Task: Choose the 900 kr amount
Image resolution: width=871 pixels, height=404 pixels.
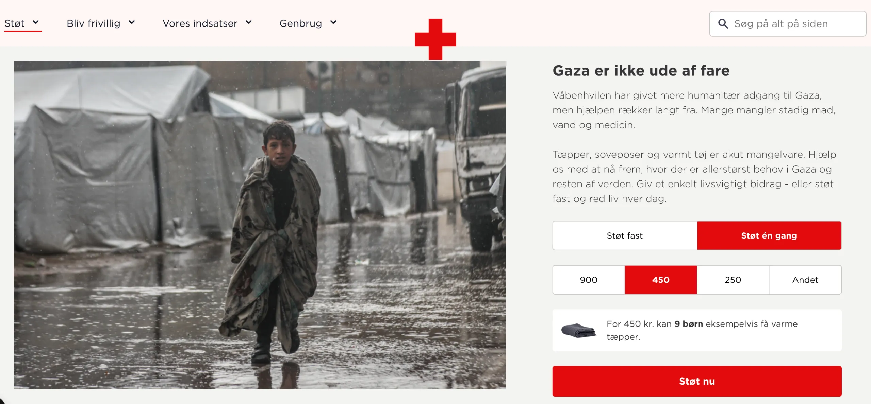Action: pos(589,280)
